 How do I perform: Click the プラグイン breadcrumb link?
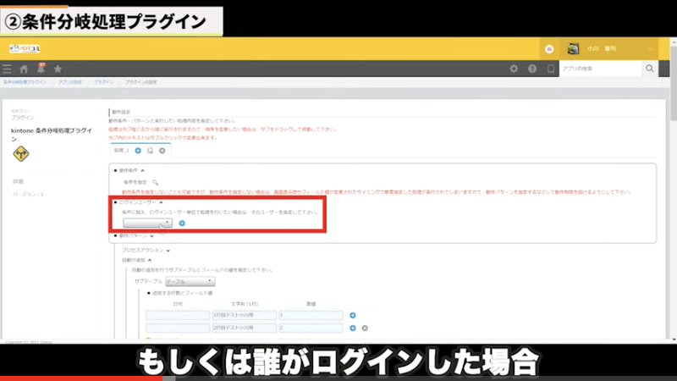click(103, 82)
